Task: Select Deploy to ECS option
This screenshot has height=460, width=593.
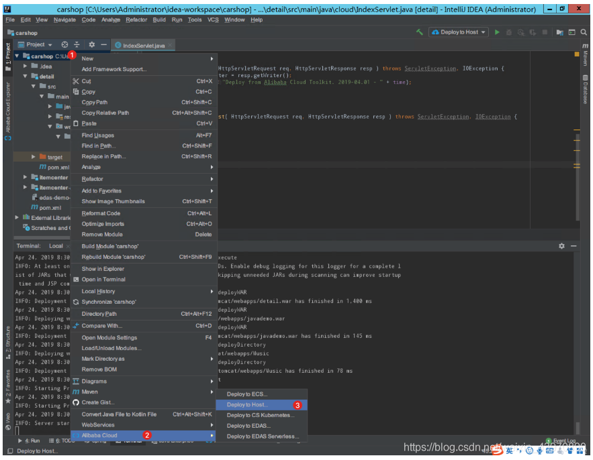Action: (261, 394)
